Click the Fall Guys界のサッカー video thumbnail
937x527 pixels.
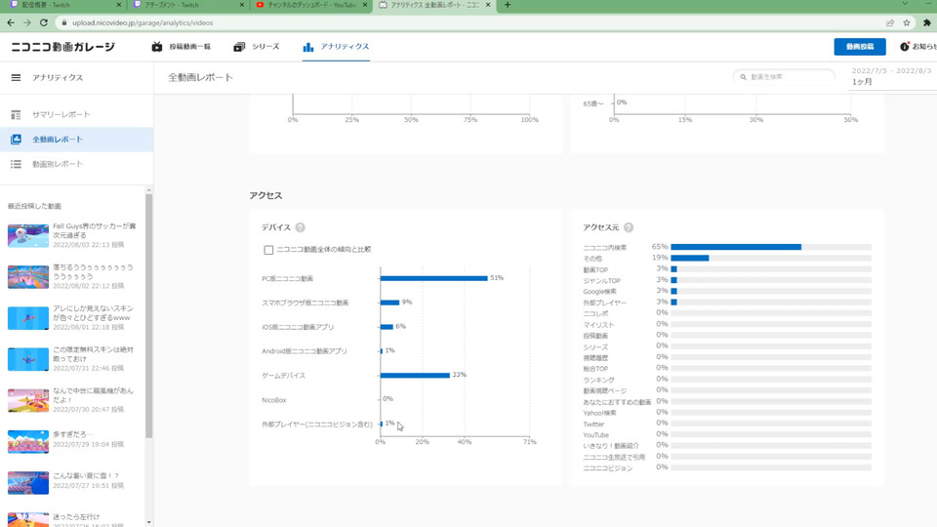tap(28, 235)
